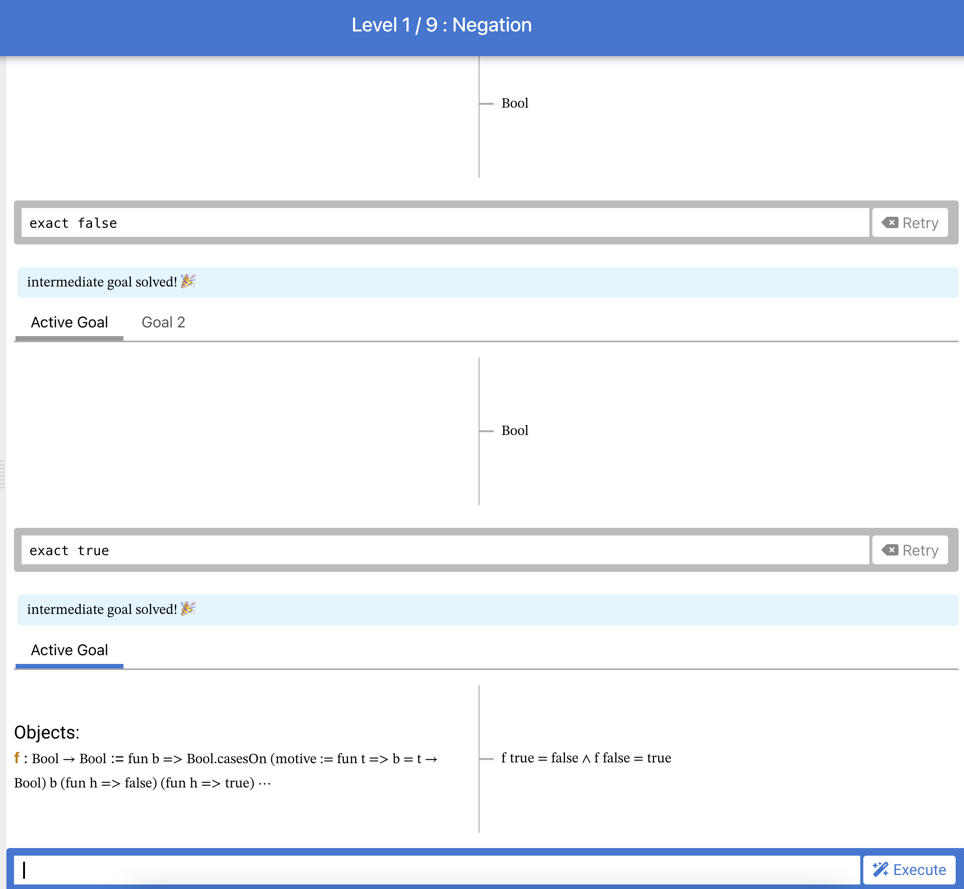The height and width of the screenshot is (889, 964).
Task: Click the orange f object name
Action: (x=17, y=758)
